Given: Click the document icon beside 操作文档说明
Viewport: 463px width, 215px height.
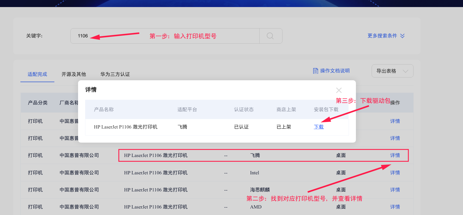Looking at the screenshot, I should (x=316, y=71).
